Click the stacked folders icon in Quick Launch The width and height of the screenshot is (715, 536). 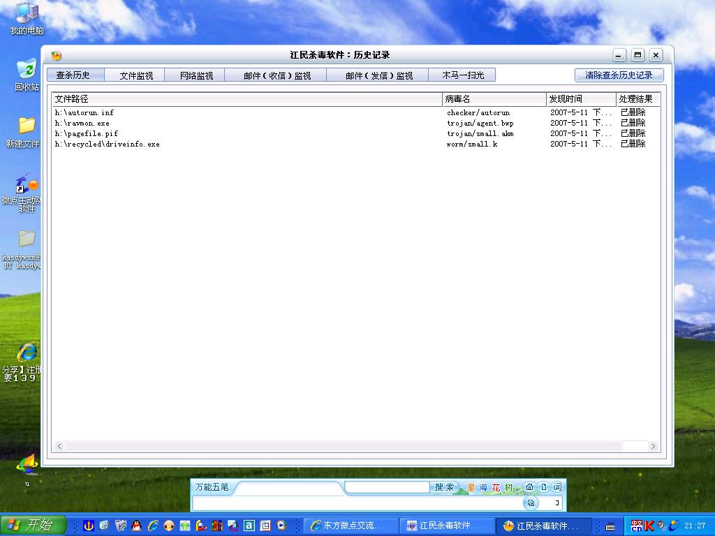(x=120, y=526)
